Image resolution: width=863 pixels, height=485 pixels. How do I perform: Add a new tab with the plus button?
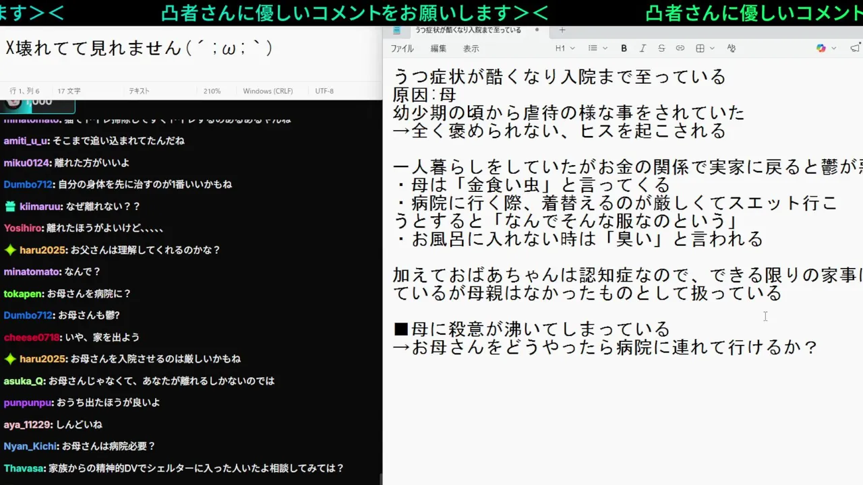(562, 30)
